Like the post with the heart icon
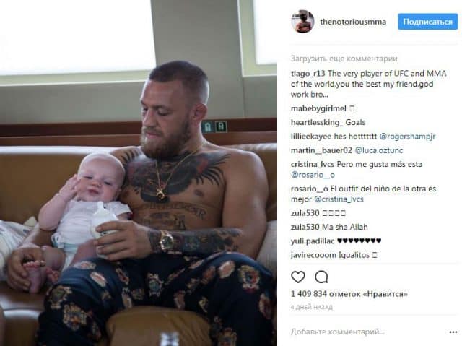 tap(298, 277)
